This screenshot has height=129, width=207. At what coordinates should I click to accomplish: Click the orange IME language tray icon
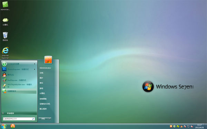click(x=171, y=126)
